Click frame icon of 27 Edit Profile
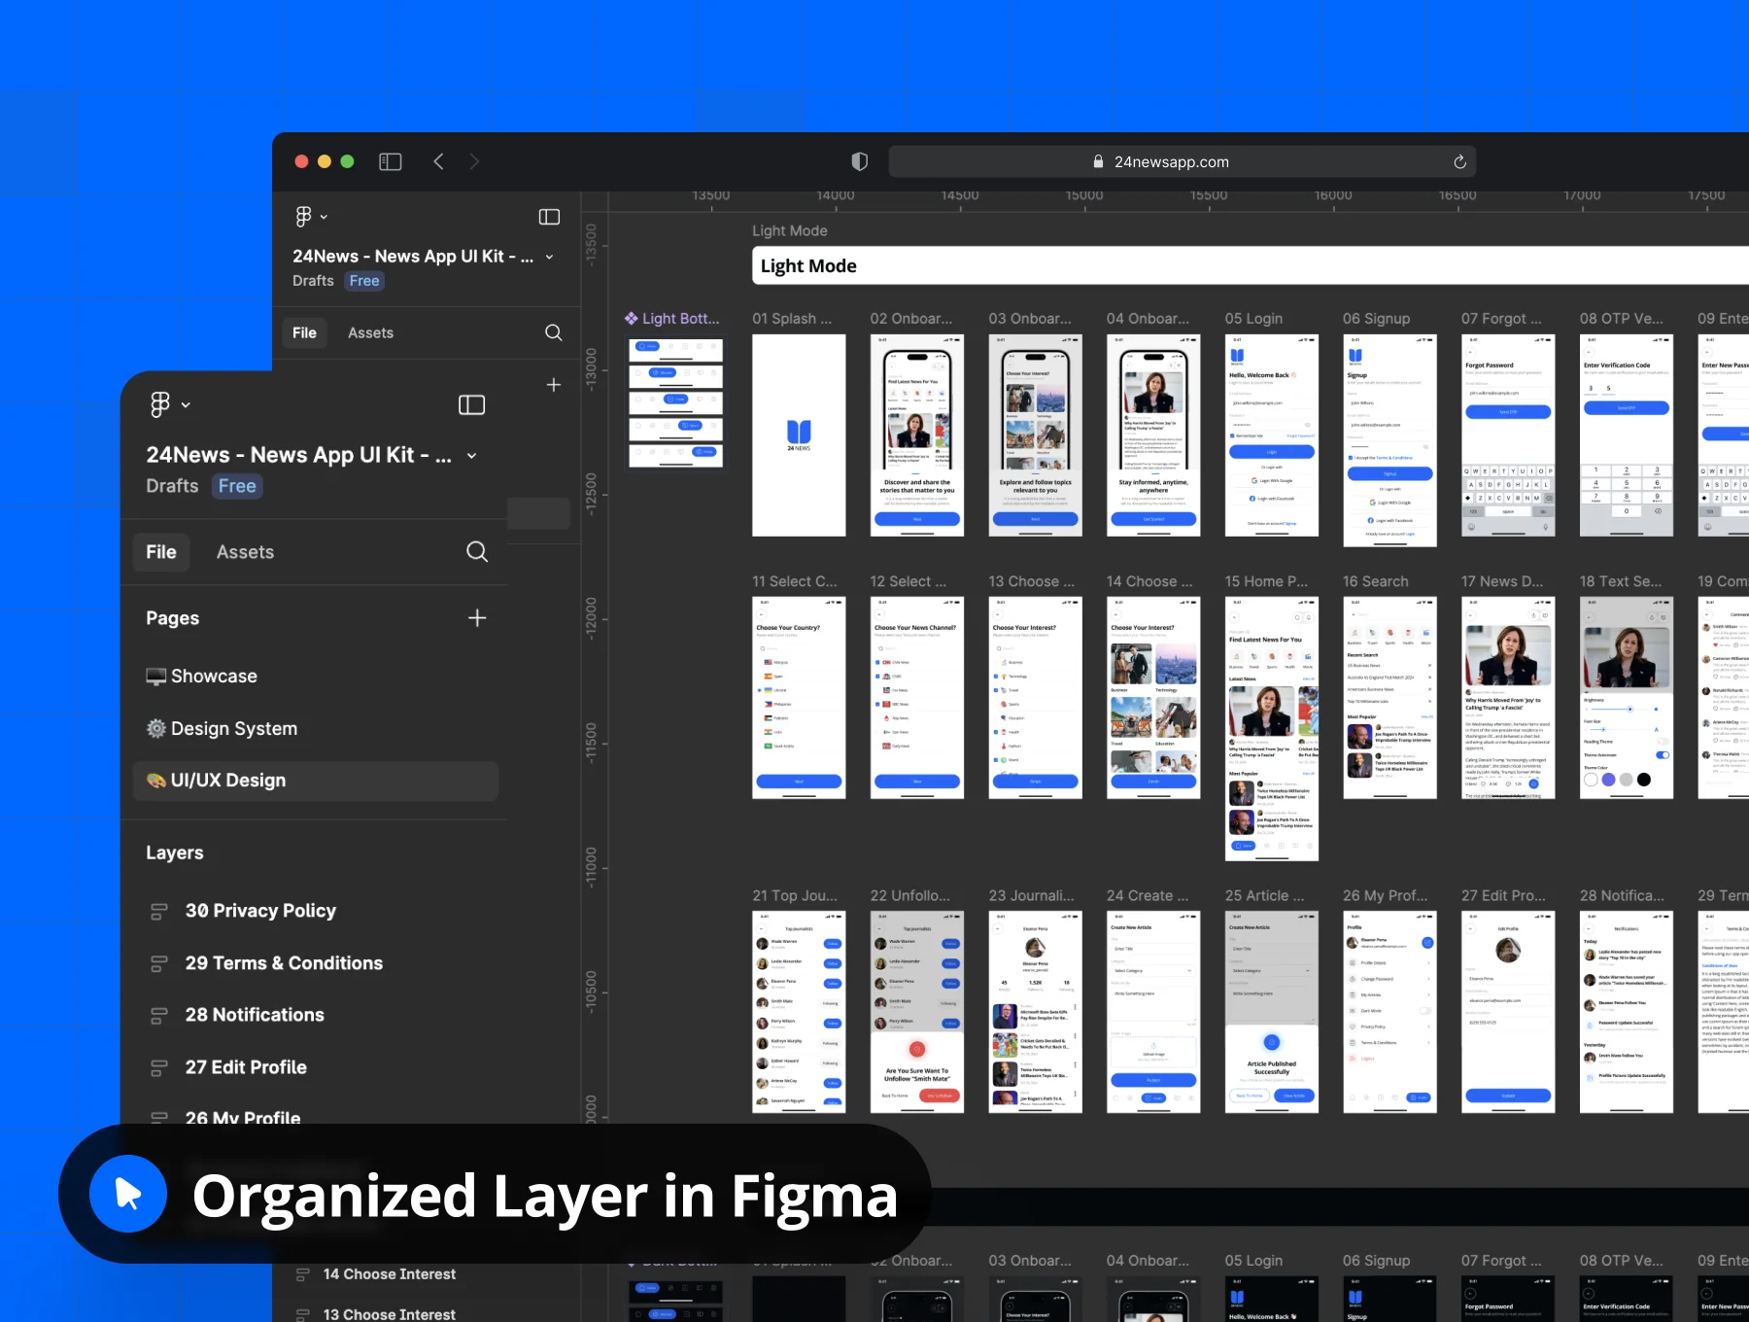This screenshot has height=1322, width=1749. [x=158, y=1068]
